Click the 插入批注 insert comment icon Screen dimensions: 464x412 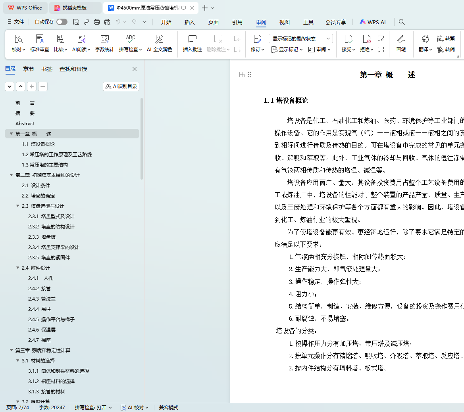[x=192, y=39]
